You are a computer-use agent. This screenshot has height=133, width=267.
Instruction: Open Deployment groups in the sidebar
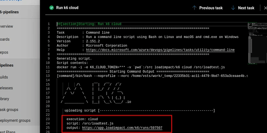click(15, 120)
